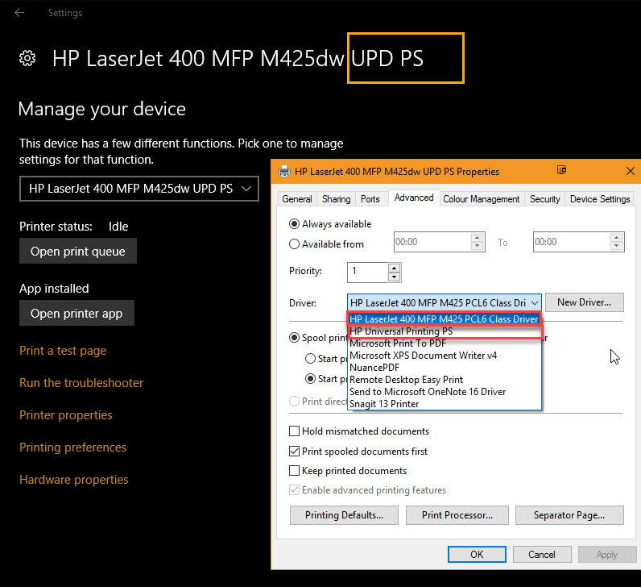Open the Device Settings tab
The width and height of the screenshot is (641, 587).
[600, 199]
